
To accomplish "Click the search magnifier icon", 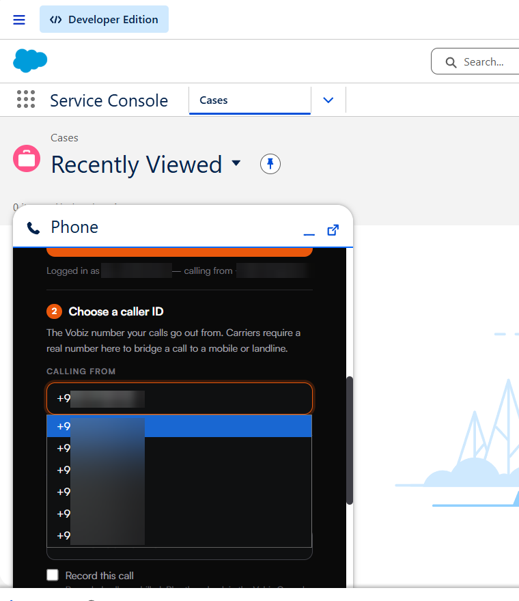I will coord(451,62).
